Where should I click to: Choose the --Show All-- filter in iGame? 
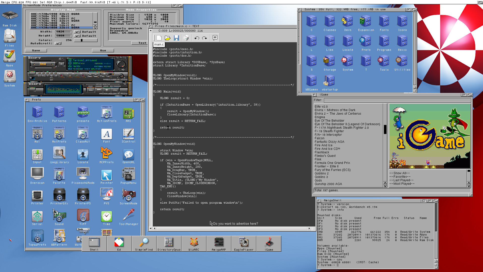(428, 173)
